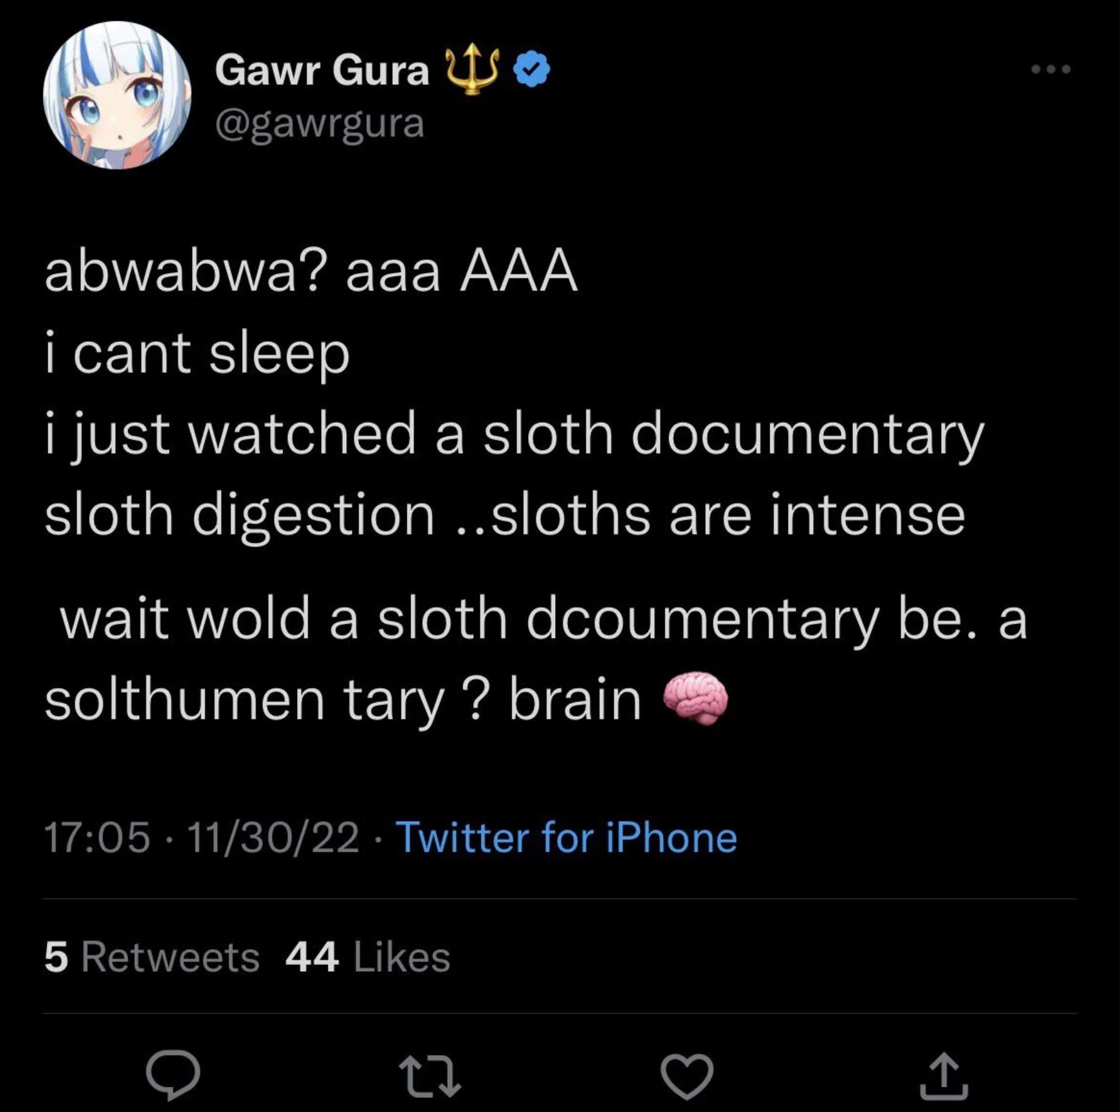View the 5 Retweets list

(x=152, y=957)
